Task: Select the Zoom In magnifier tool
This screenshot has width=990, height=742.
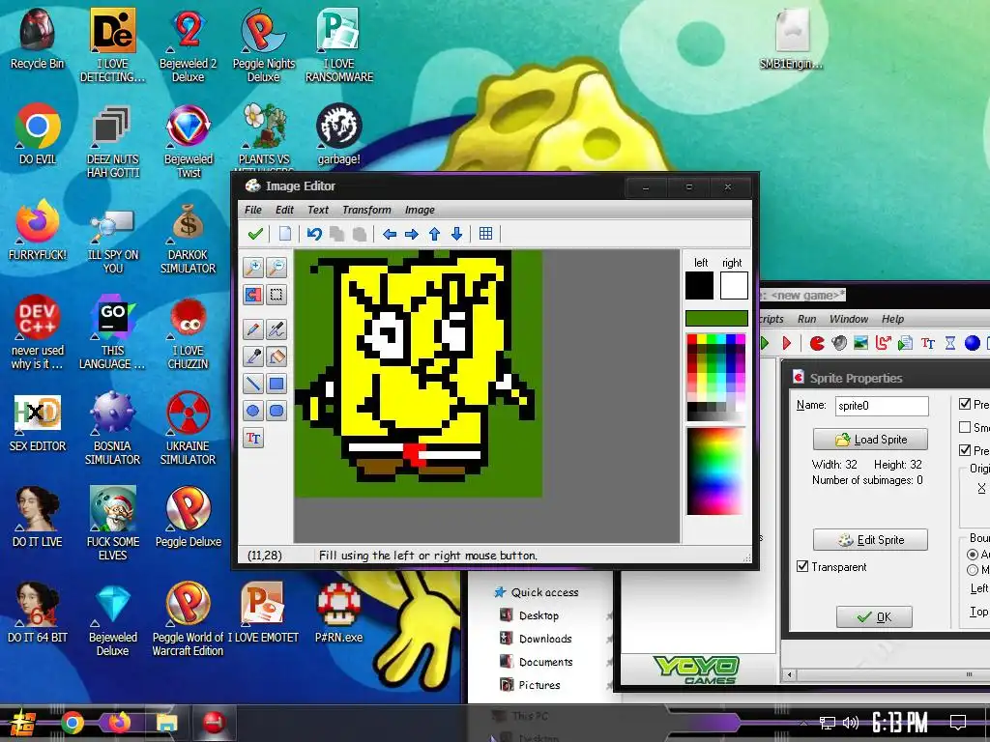Action: pyautogui.click(x=253, y=268)
